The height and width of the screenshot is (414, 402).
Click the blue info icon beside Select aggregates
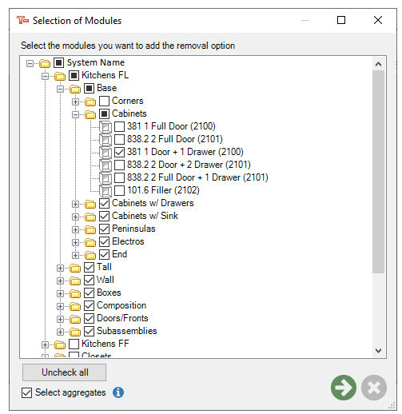pyautogui.click(x=118, y=392)
